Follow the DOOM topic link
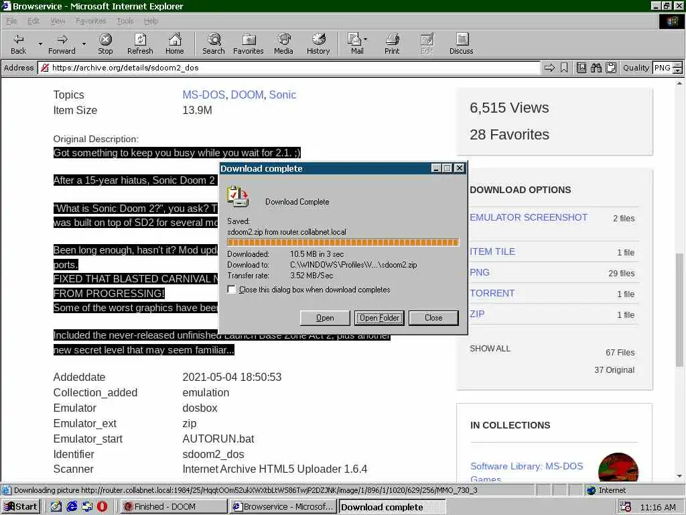The width and height of the screenshot is (686, 515). pos(247,95)
